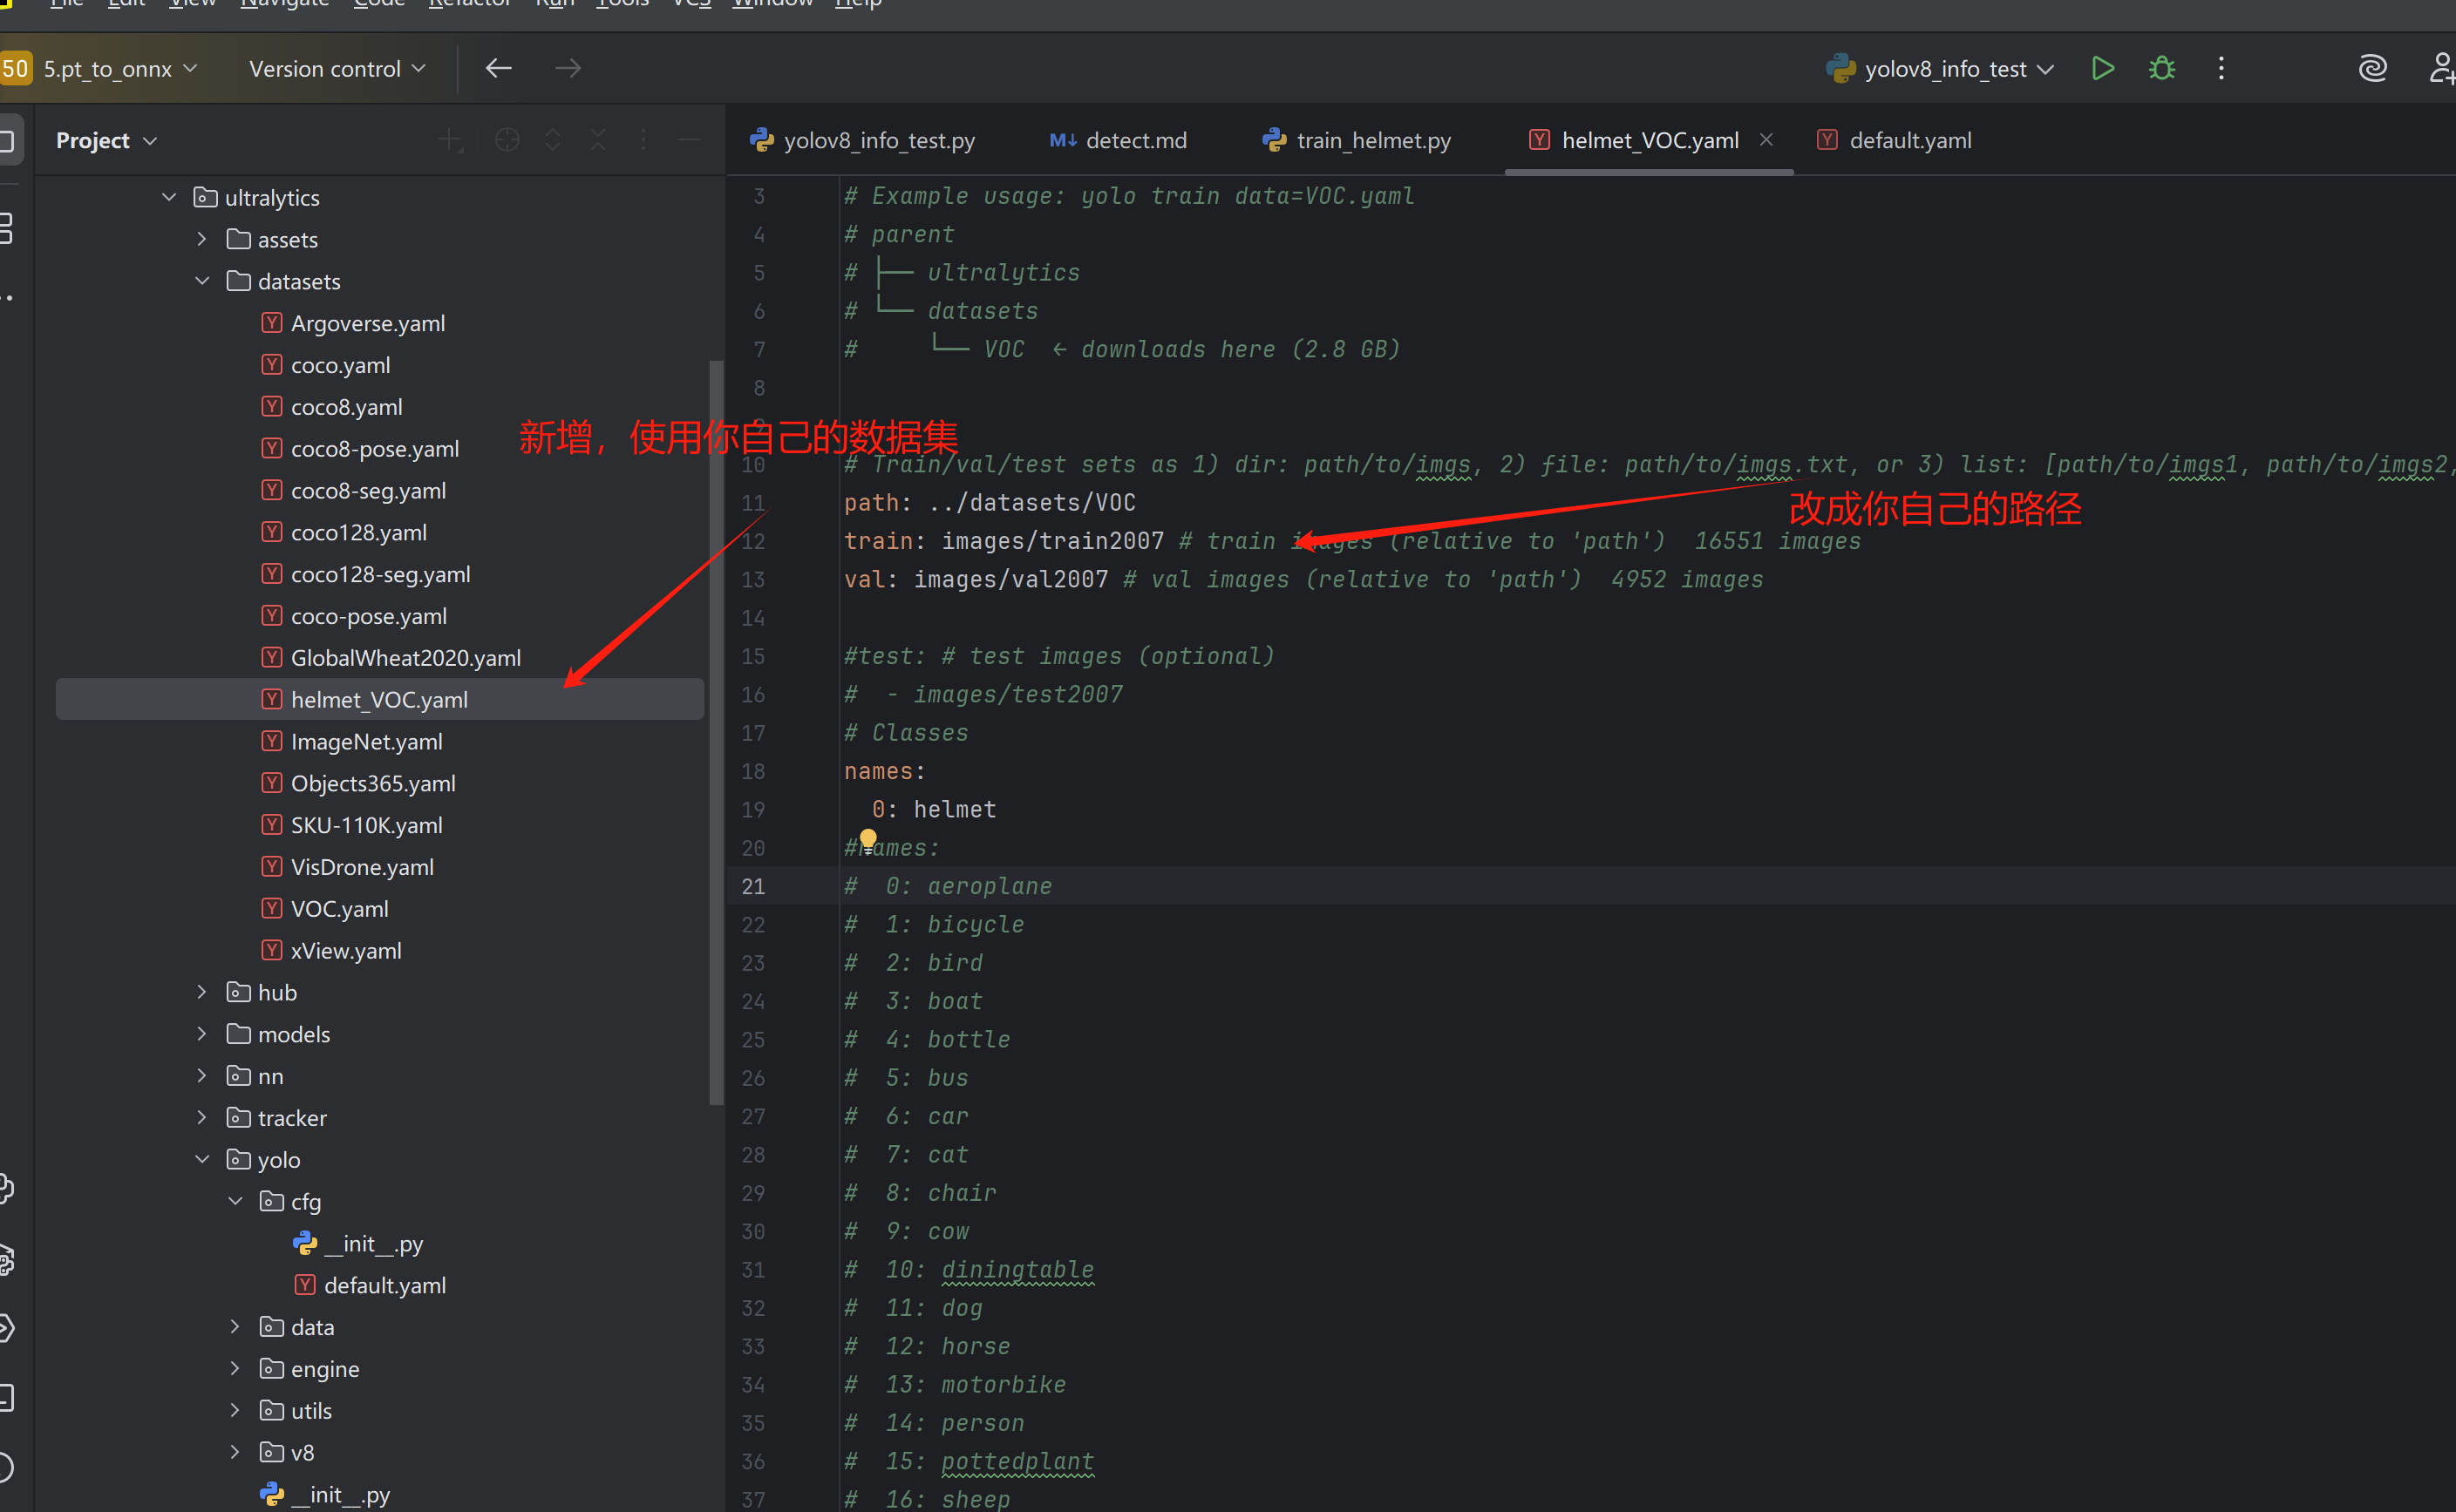Select coco128-seg.yaml file in tree
2456x1512 pixels.
coord(379,574)
